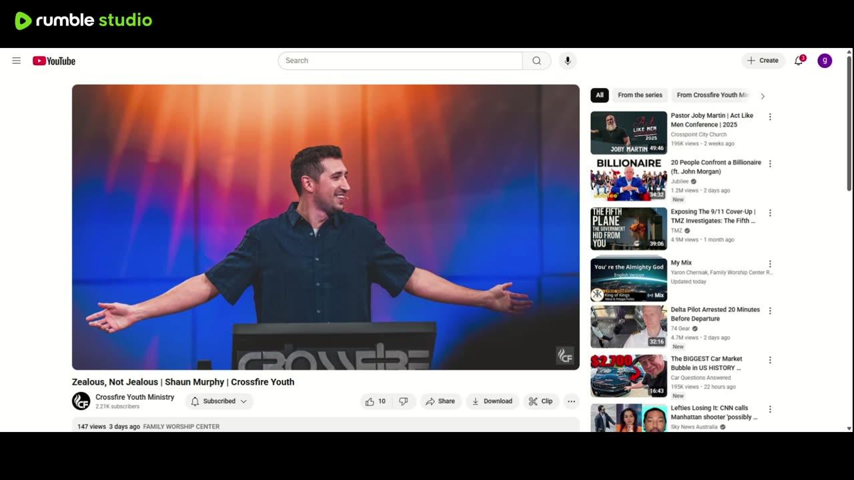Click 74 Gear channel name
The image size is (854, 480).
click(x=681, y=329)
